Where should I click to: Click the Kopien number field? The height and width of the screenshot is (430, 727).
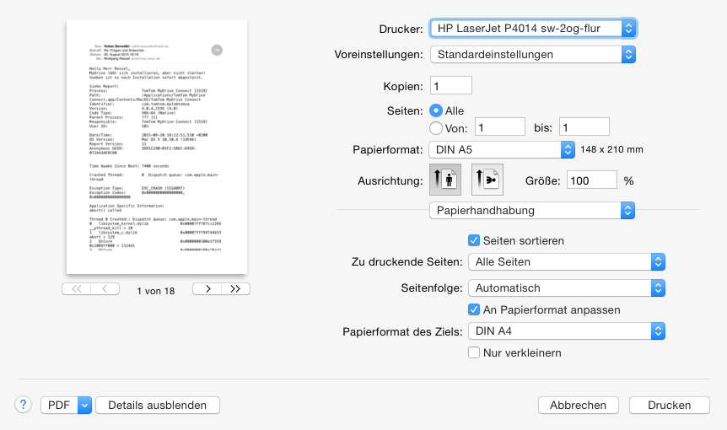coord(450,86)
